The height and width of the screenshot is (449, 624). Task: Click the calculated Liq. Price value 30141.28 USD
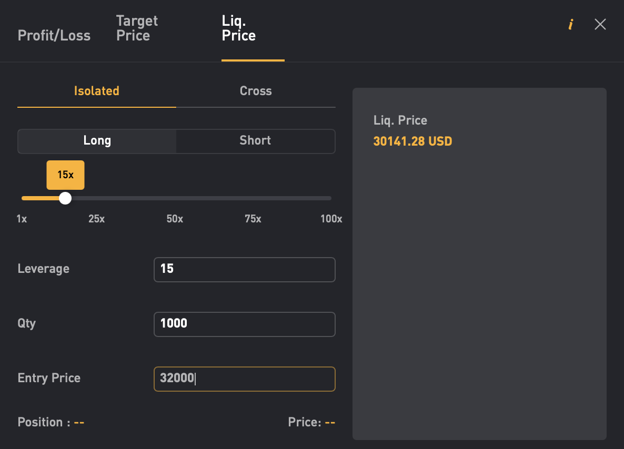tap(412, 141)
